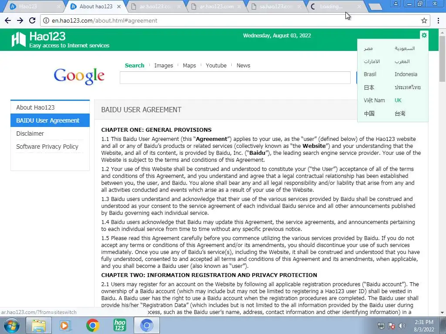Click the Hao123 logo in header
Screen dimensions: 446x334
coord(61,40)
